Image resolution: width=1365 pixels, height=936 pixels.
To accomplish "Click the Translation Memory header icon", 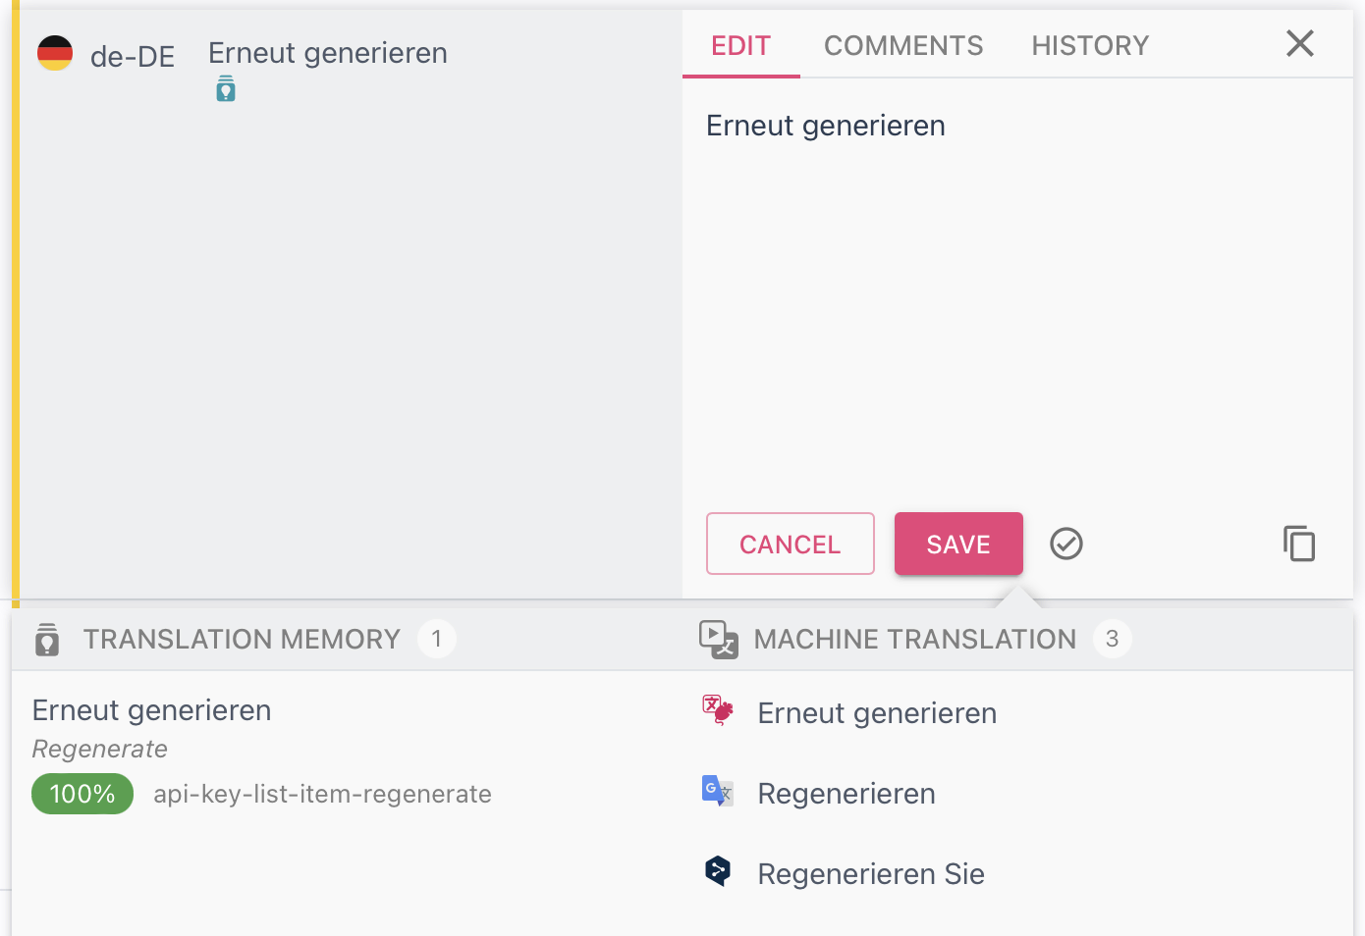I will [x=47, y=640].
